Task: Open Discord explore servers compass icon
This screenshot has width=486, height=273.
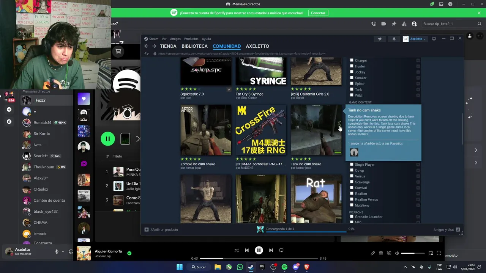Action: (x=9, y=122)
